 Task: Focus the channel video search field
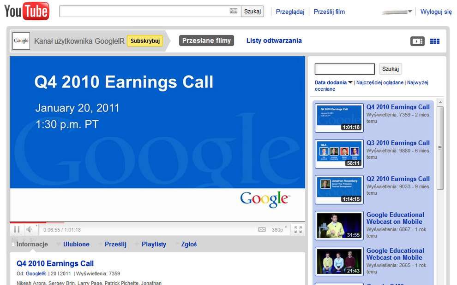pyautogui.click(x=345, y=69)
